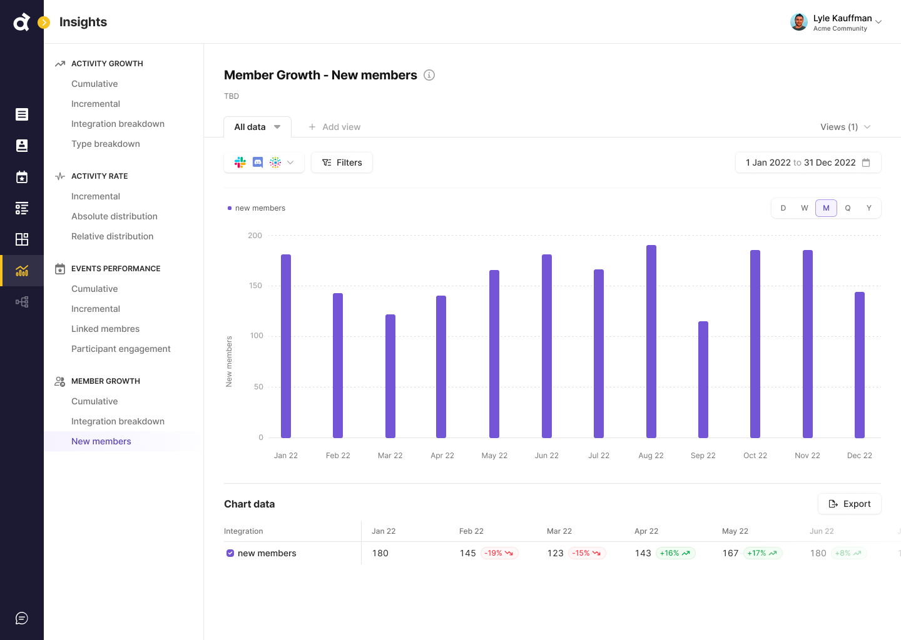
Task: Open the Insights chart icon in sidebar
Action: [x=22, y=271]
